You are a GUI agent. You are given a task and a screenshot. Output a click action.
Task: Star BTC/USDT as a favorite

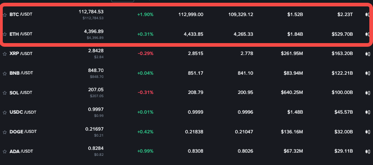click(5, 15)
